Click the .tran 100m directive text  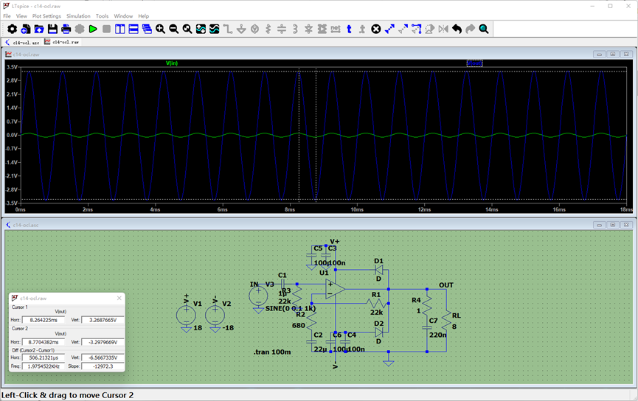tap(272, 352)
